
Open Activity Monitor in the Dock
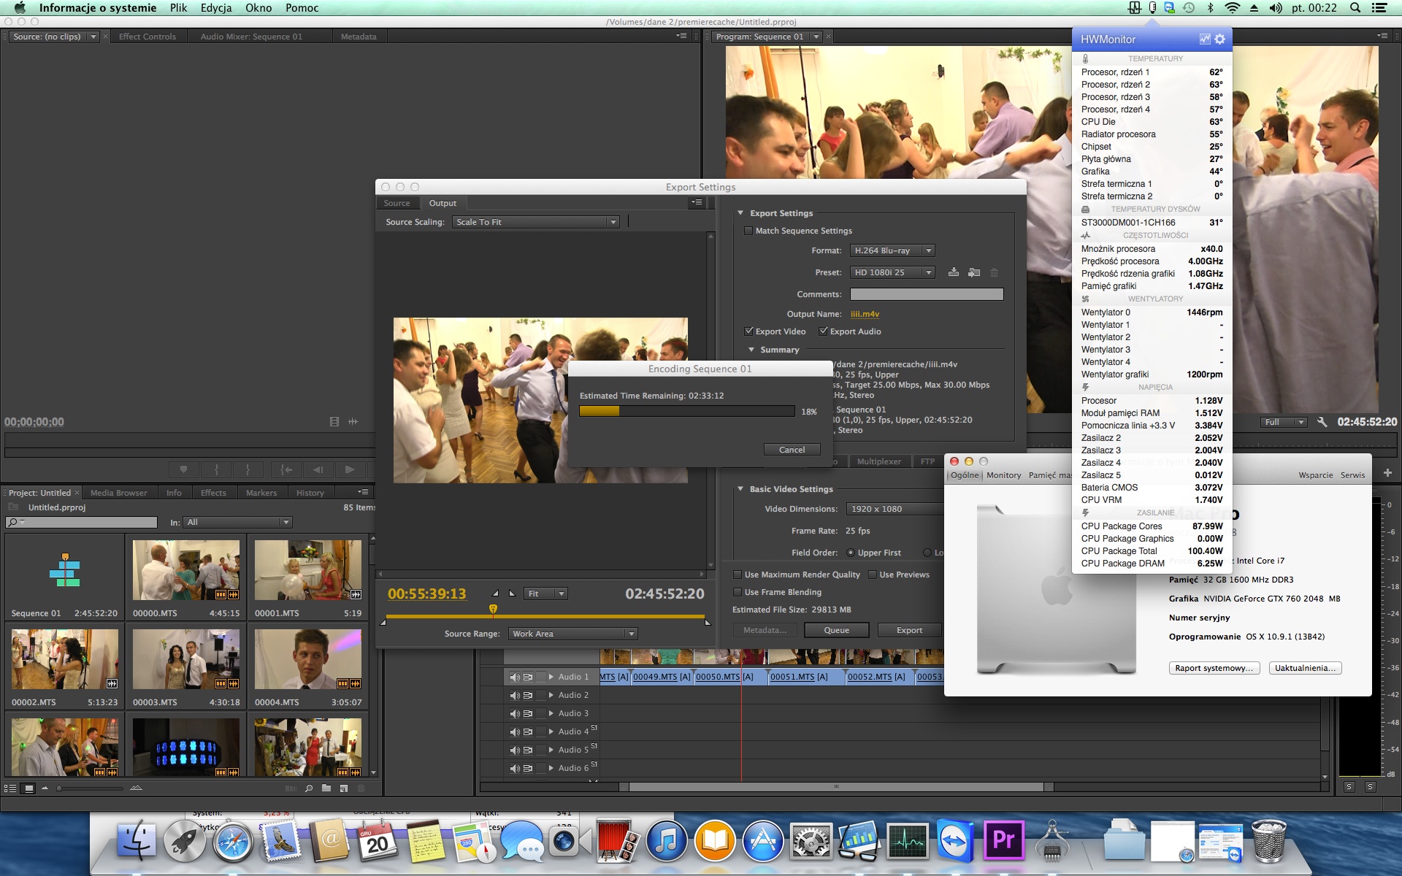(x=908, y=841)
